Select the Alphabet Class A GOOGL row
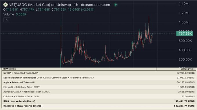 point(99,92)
